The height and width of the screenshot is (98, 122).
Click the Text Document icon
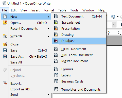point(56,16)
